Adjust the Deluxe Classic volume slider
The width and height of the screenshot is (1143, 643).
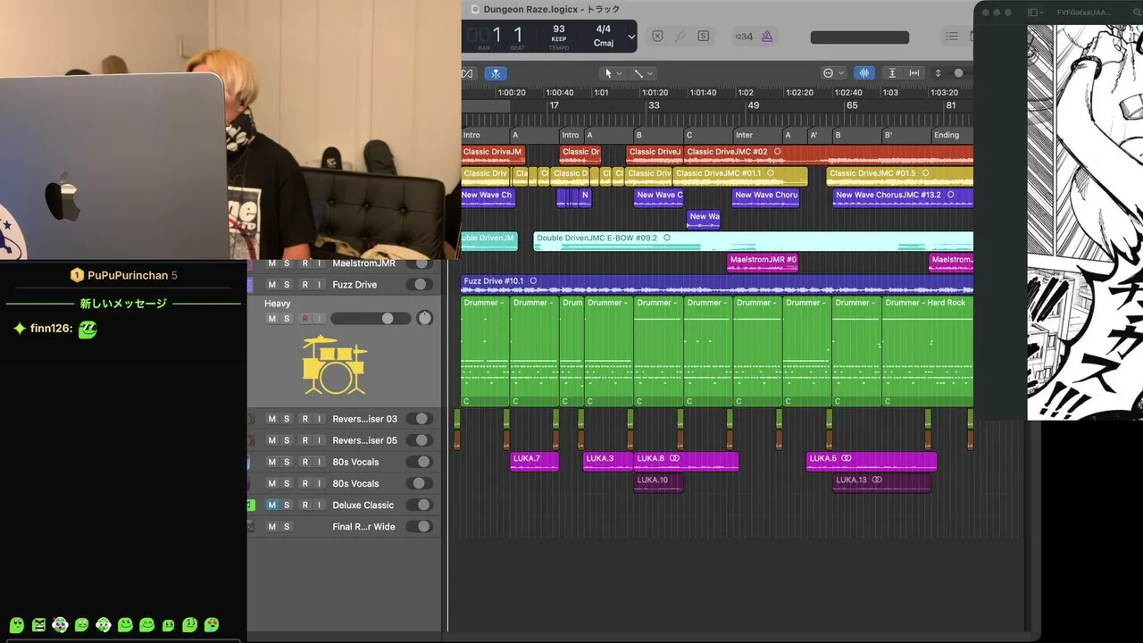tap(419, 505)
